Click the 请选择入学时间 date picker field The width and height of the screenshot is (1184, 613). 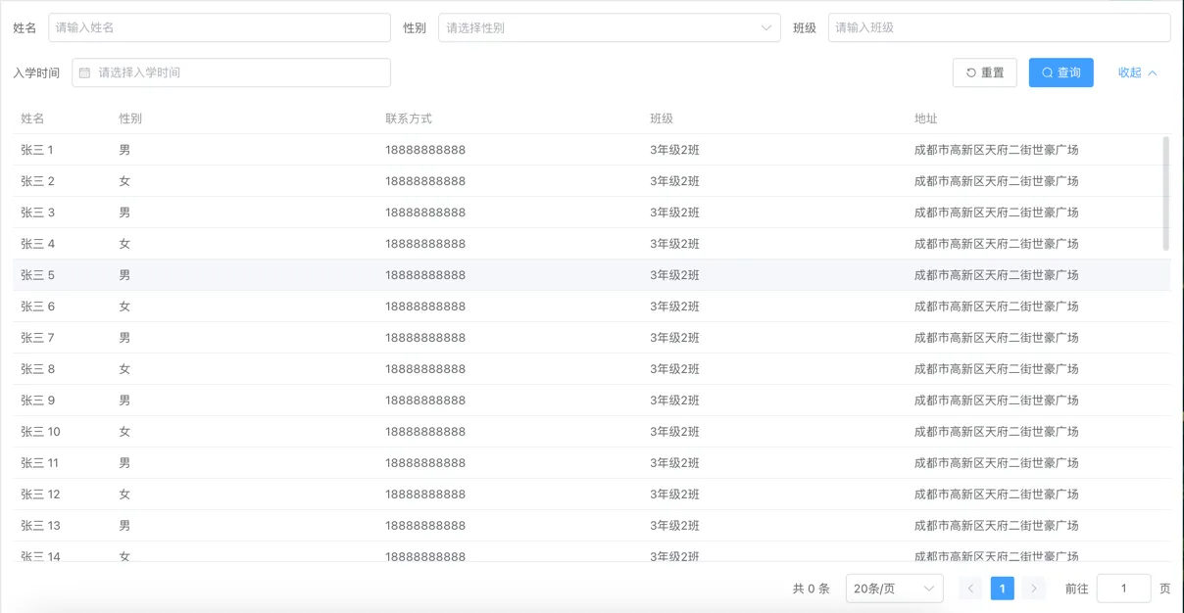[x=230, y=71]
